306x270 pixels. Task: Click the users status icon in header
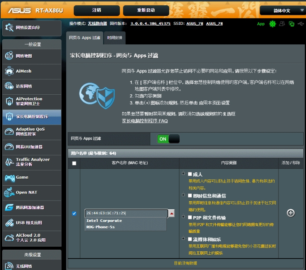[282, 24]
